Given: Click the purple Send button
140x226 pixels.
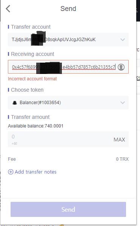Looking at the screenshot, I should coord(68,209).
